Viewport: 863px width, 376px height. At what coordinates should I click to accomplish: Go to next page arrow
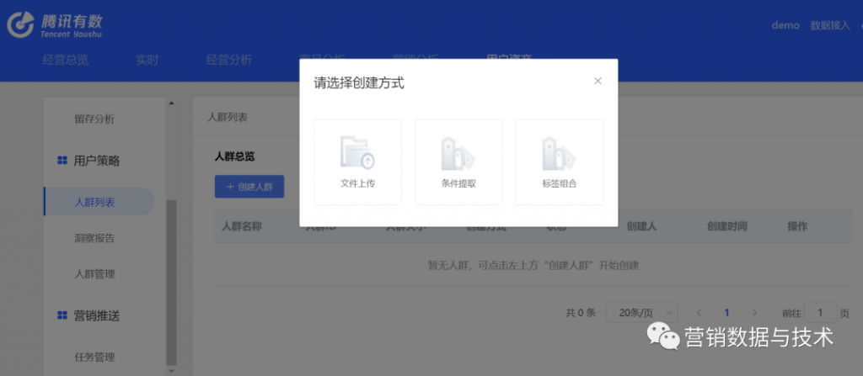[754, 312]
